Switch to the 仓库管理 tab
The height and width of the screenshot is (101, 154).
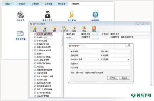tap(49, 4)
